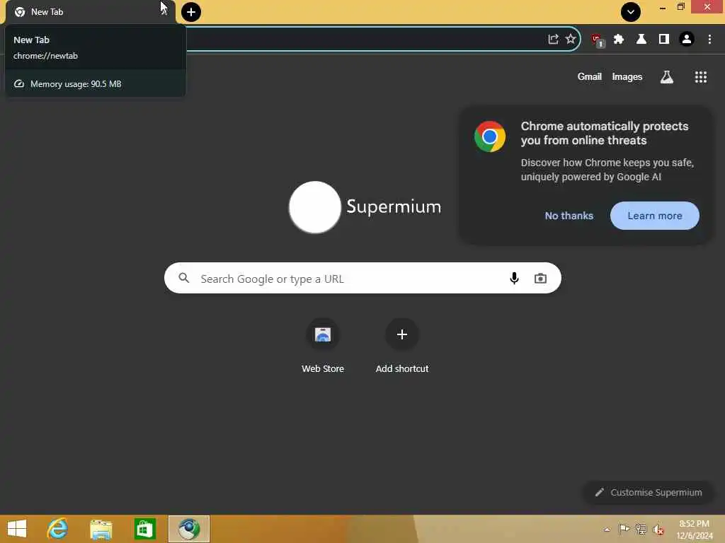Open the three-dot browser menu
The height and width of the screenshot is (543, 725).
pyautogui.click(x=709, y=40)
